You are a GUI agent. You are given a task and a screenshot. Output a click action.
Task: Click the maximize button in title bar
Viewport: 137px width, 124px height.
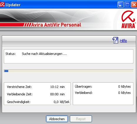point(127,4)
